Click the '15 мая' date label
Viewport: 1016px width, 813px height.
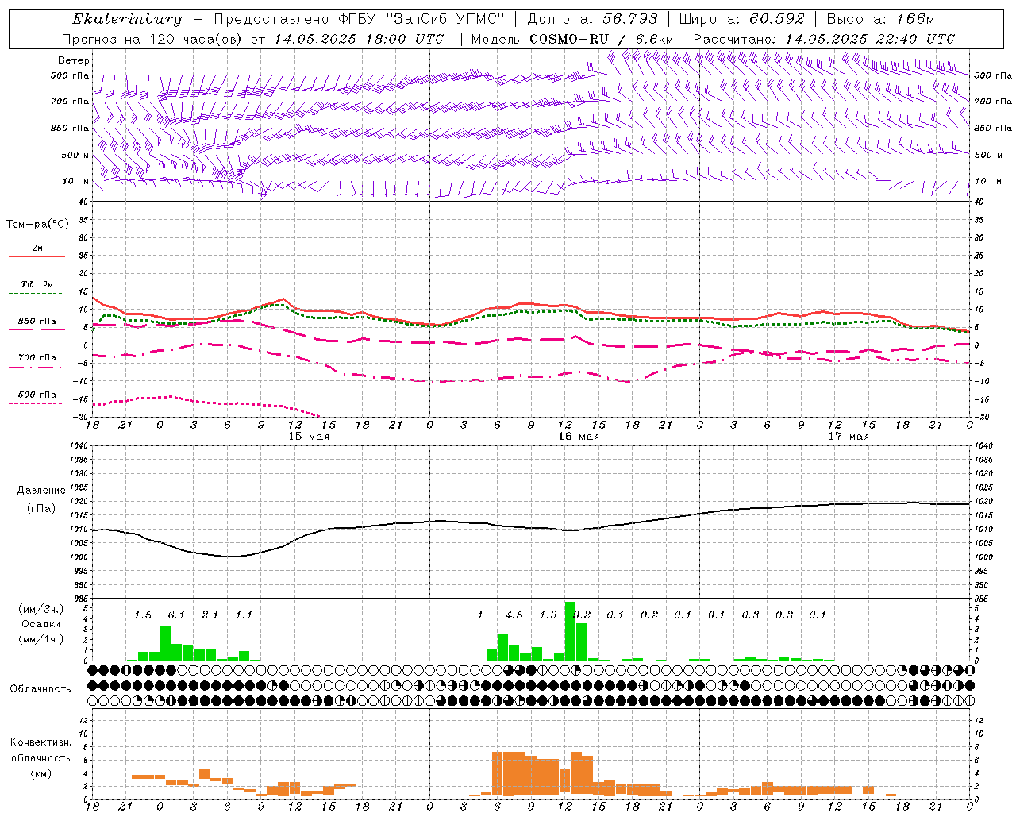[x=309, y=437]
